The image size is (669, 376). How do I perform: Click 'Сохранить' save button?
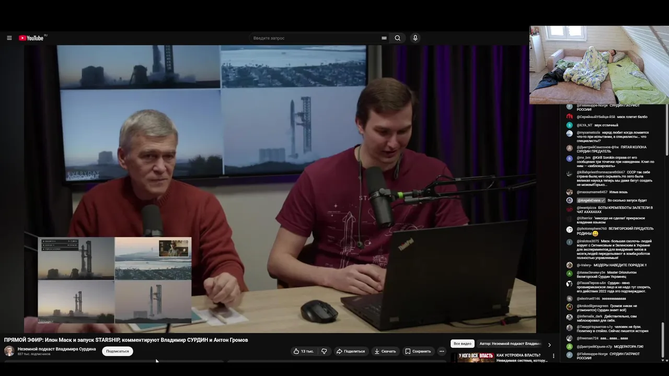point(418,351)
